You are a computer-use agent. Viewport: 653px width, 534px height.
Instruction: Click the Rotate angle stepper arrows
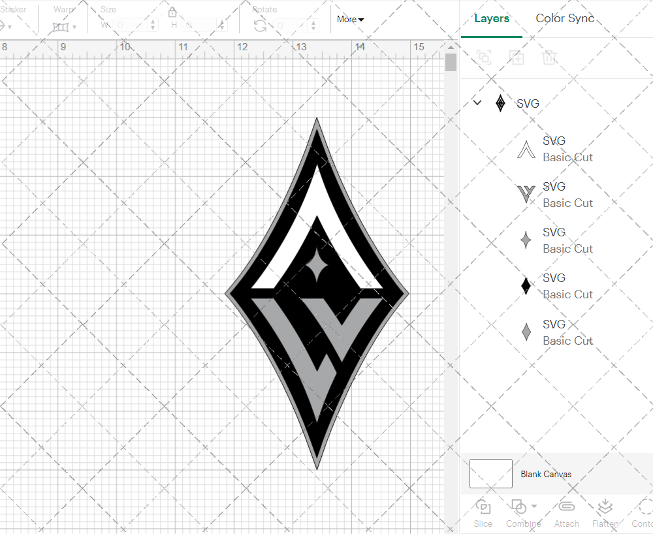pos(313,26)
